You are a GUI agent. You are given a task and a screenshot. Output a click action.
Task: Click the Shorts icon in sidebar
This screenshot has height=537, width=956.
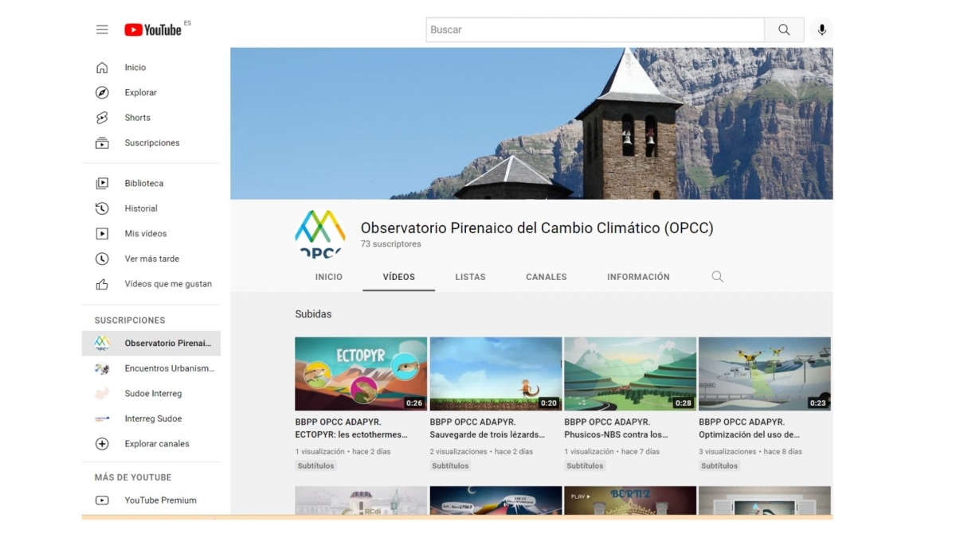pyautogui.click(x=102, y=118)
